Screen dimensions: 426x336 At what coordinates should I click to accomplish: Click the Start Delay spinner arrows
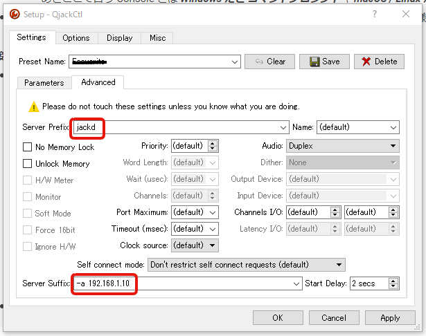coord(393,283)
